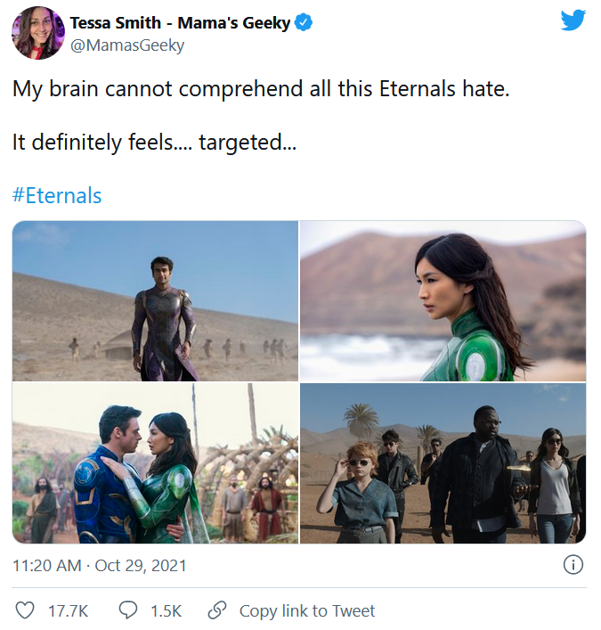Click the chain link icon
This screenshot has height=630, width=601.
pos(217,610)
